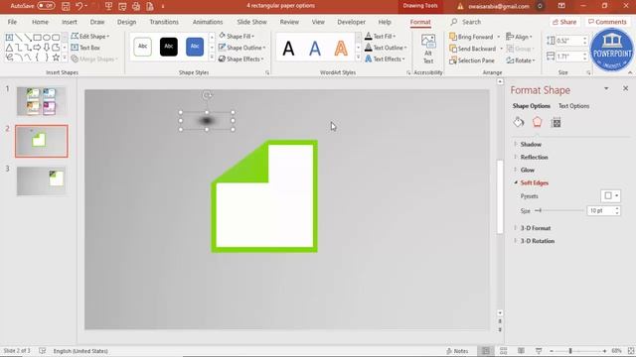The image size is (636, 357).
Task: Apply the blue A WordArt style
Action: click(x=315, y=49)
